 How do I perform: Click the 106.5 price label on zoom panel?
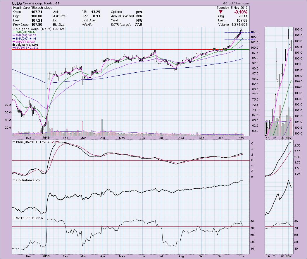point(298,59)
